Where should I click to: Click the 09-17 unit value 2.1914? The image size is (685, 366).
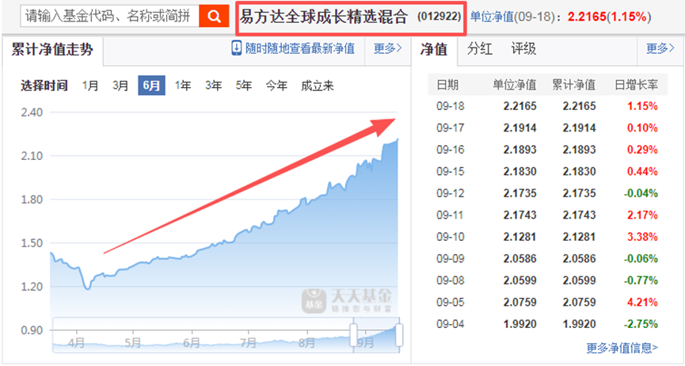(x=519, y=128)
